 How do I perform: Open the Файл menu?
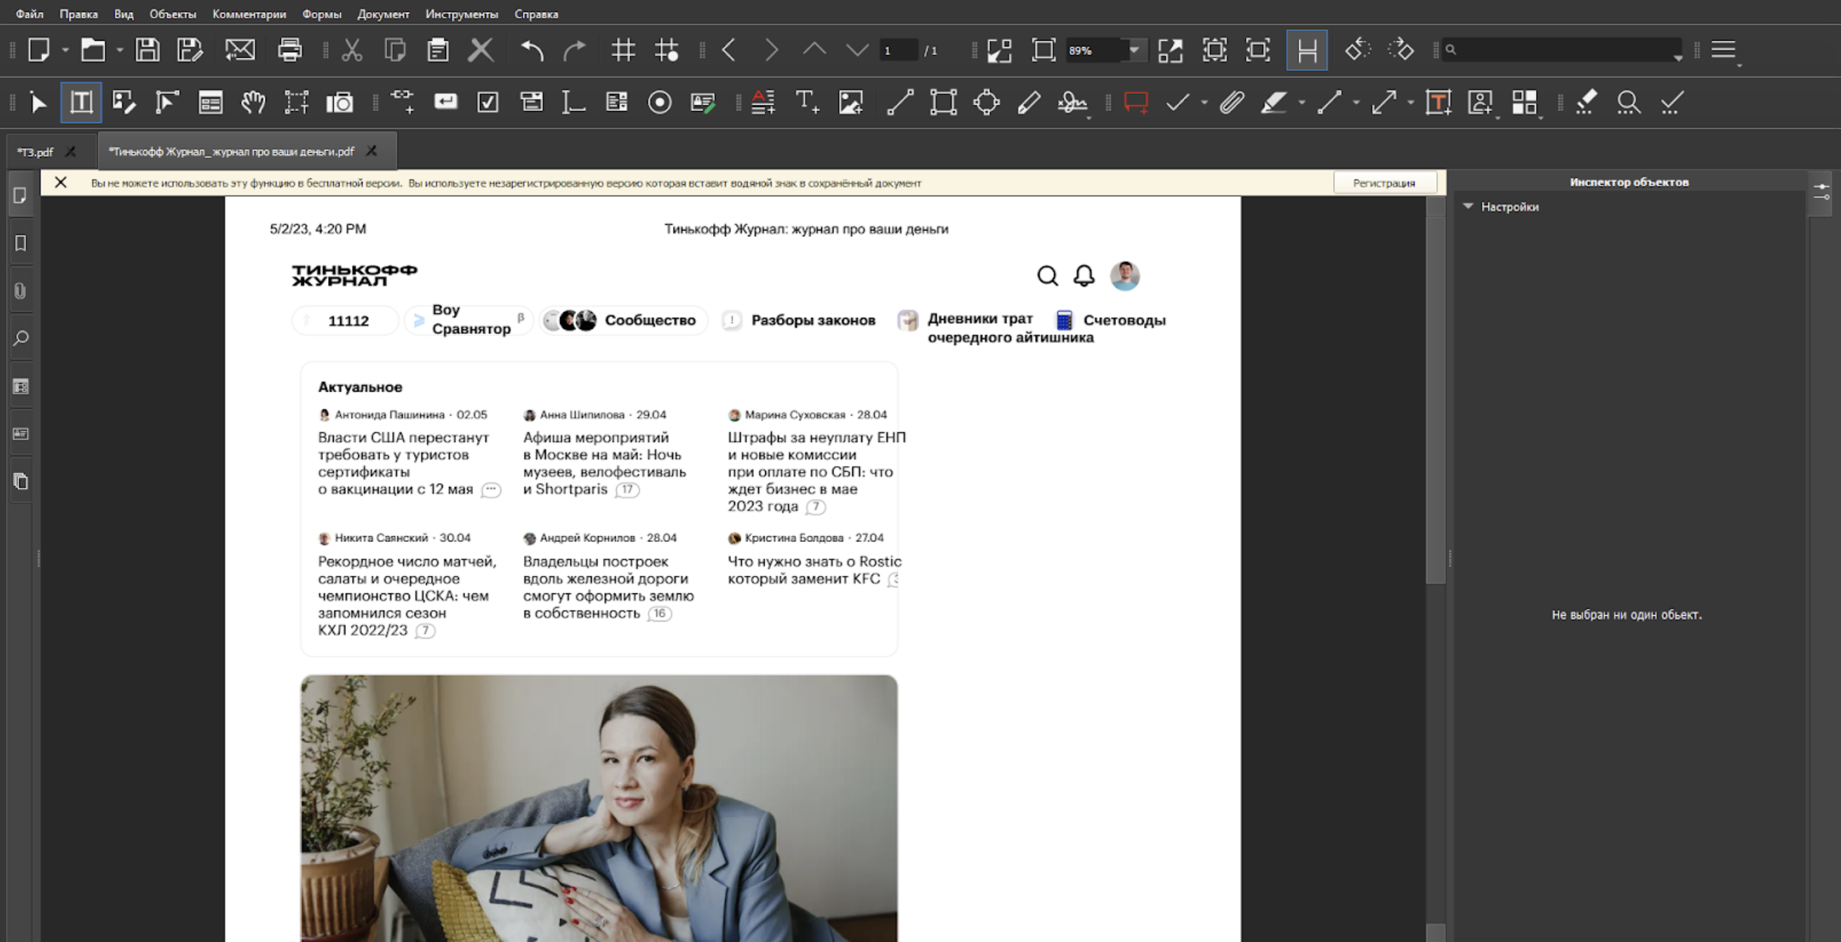point(30,13)
